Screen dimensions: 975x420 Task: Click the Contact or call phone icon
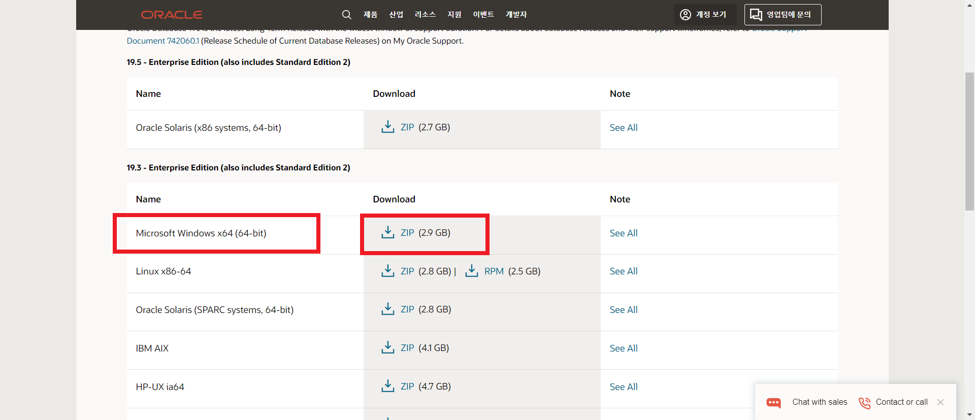click(864, 403)
